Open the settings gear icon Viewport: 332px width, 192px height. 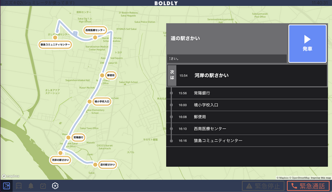pos(55,186)
